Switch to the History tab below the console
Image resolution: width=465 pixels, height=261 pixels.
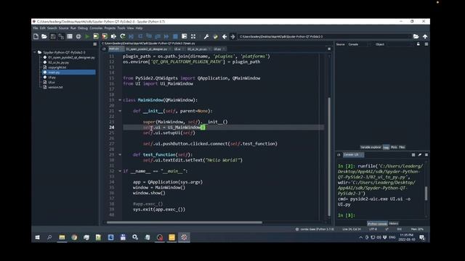click(x=394, y=223)
